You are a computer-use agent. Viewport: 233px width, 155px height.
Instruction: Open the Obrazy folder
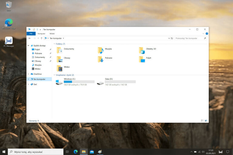click(63, 59)
